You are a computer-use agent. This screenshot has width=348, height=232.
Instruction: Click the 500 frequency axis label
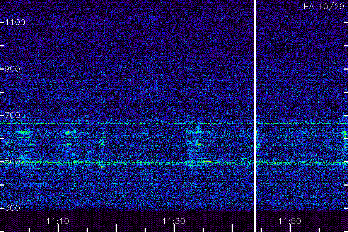(x=12, y=162)
